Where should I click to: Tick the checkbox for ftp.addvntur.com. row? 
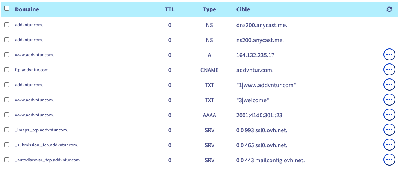click(x=6, y=69)
